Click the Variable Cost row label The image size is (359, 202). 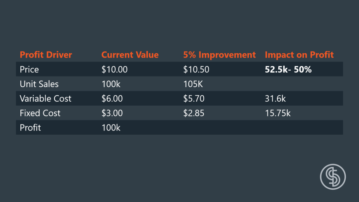pos(46,99)
